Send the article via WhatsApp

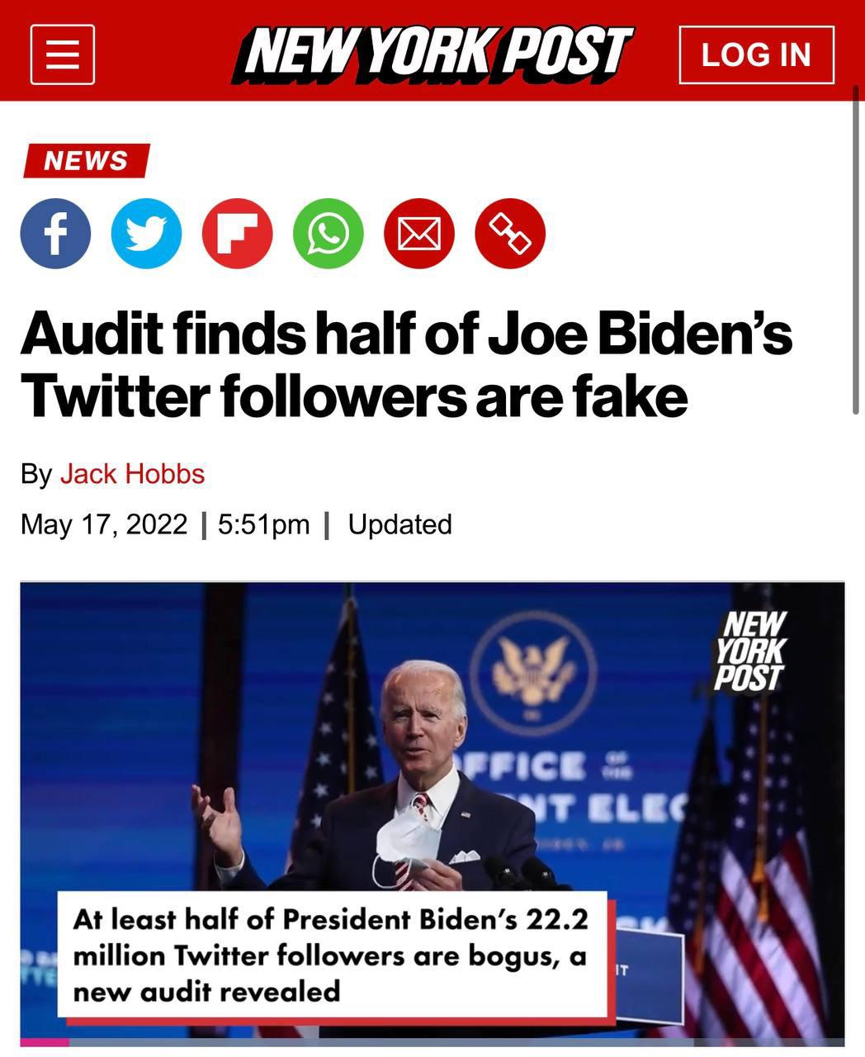327,233
